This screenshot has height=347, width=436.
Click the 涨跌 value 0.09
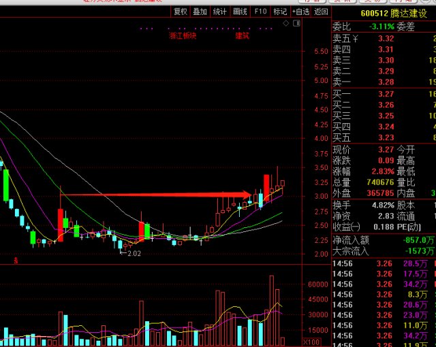pyautogui.click(x=386, y=161)
